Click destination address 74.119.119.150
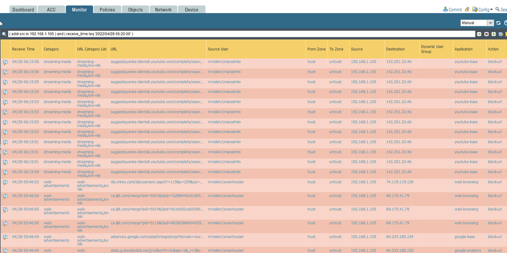 coord(399,182)
